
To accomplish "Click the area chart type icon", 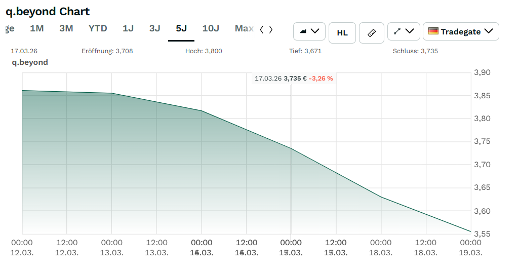I will (303, 31).
